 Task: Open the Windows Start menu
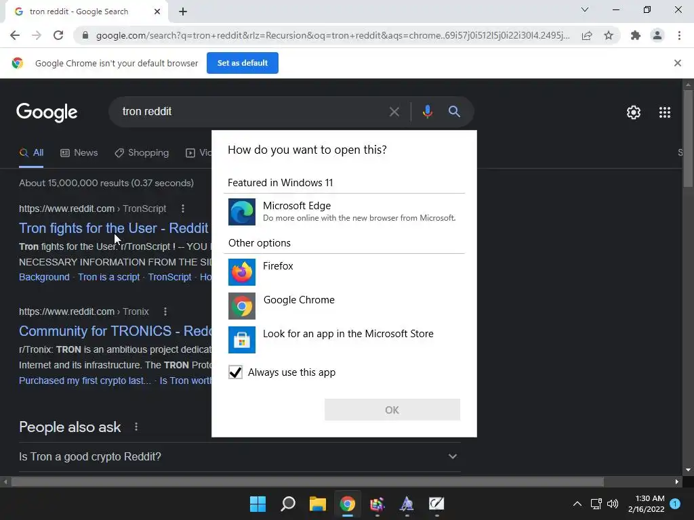click(258, 504)
